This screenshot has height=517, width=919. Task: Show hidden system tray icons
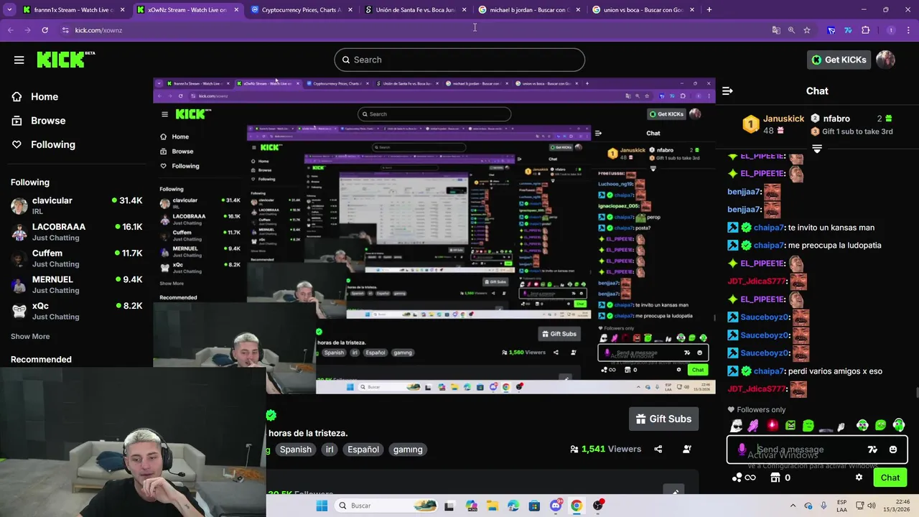[793, 506]
